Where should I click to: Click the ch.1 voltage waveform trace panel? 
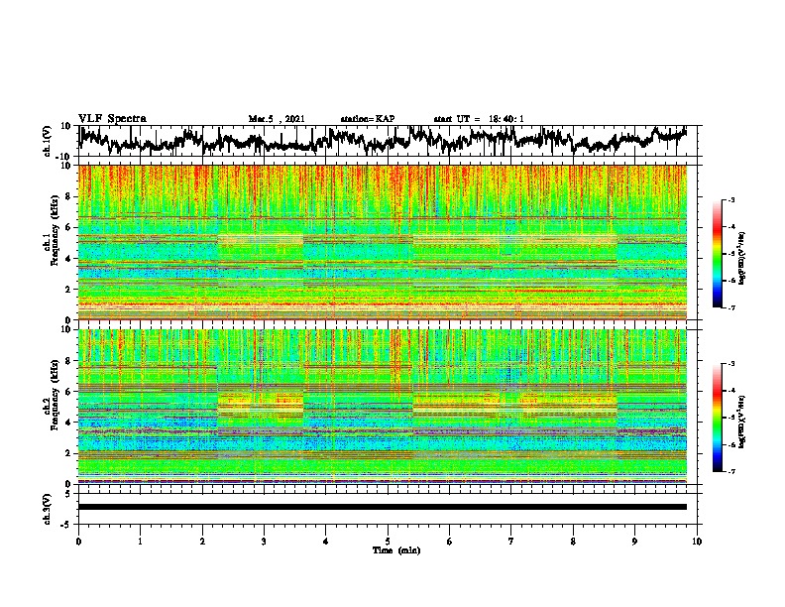(388, 141)
